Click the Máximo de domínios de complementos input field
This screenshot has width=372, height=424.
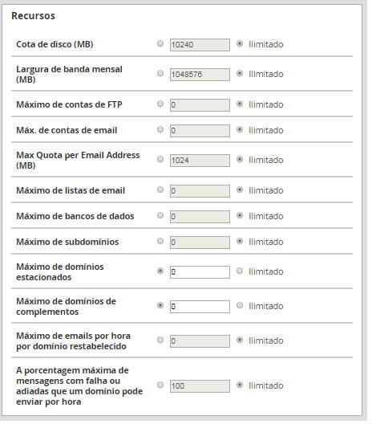[x=200, y=307]
